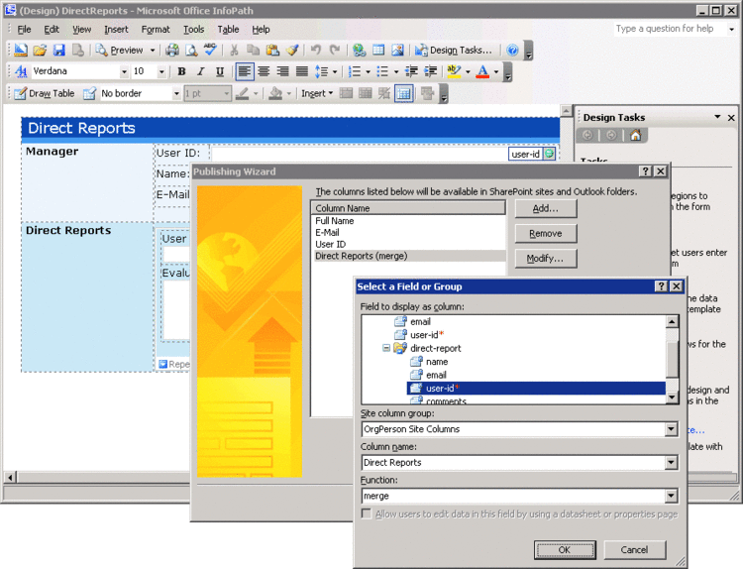Open the Site column group dropdown

671,429
